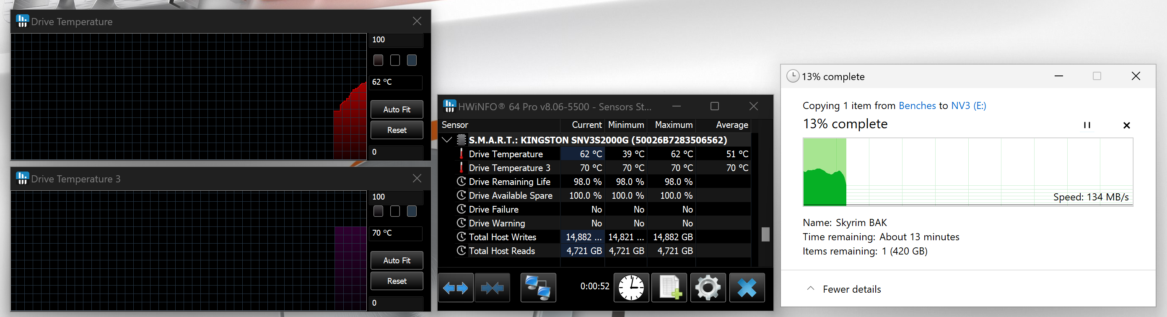The image size is (1167, 317).
Task: Click the Current column header
Action: tap(582, 125)
